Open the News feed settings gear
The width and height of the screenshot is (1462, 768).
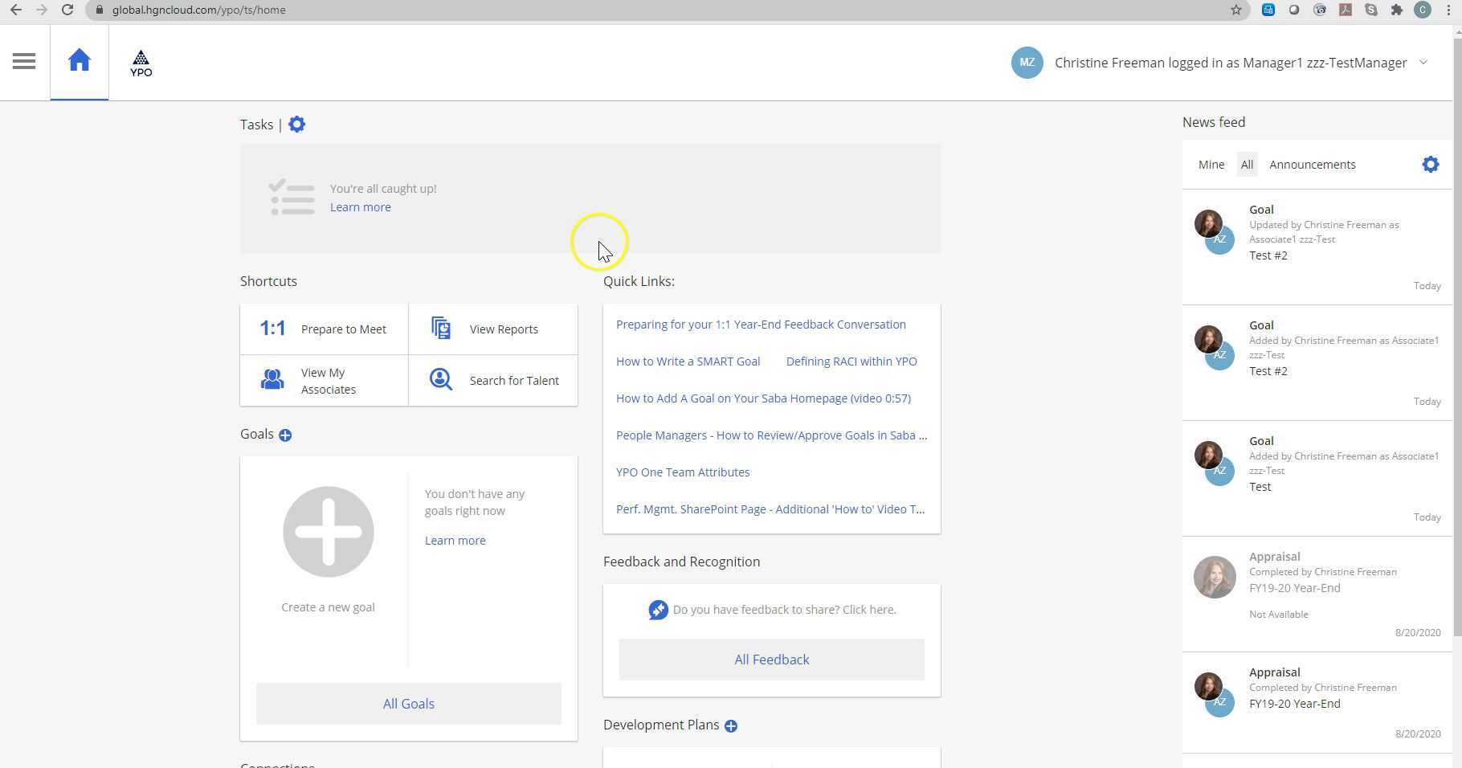click(1430, 164)
